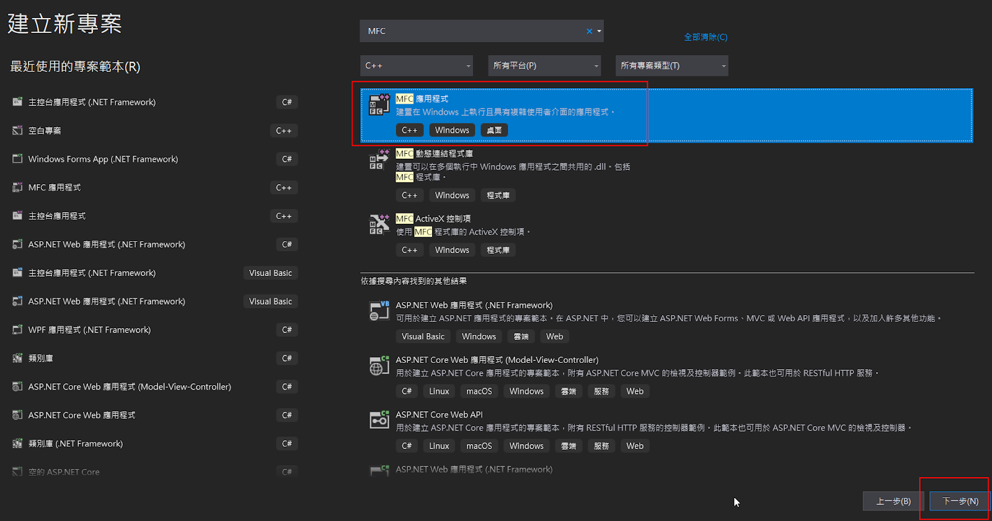Click the icon beside recent Windows Forms App

tap(17, 159)
